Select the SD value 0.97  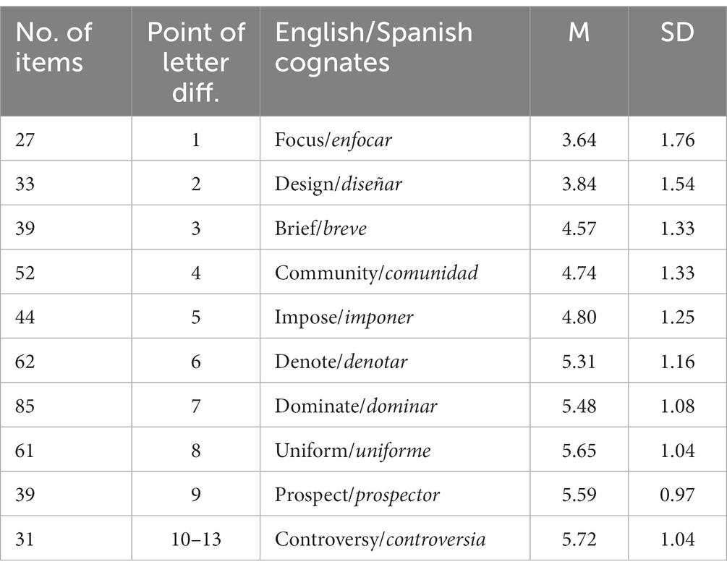677,495
